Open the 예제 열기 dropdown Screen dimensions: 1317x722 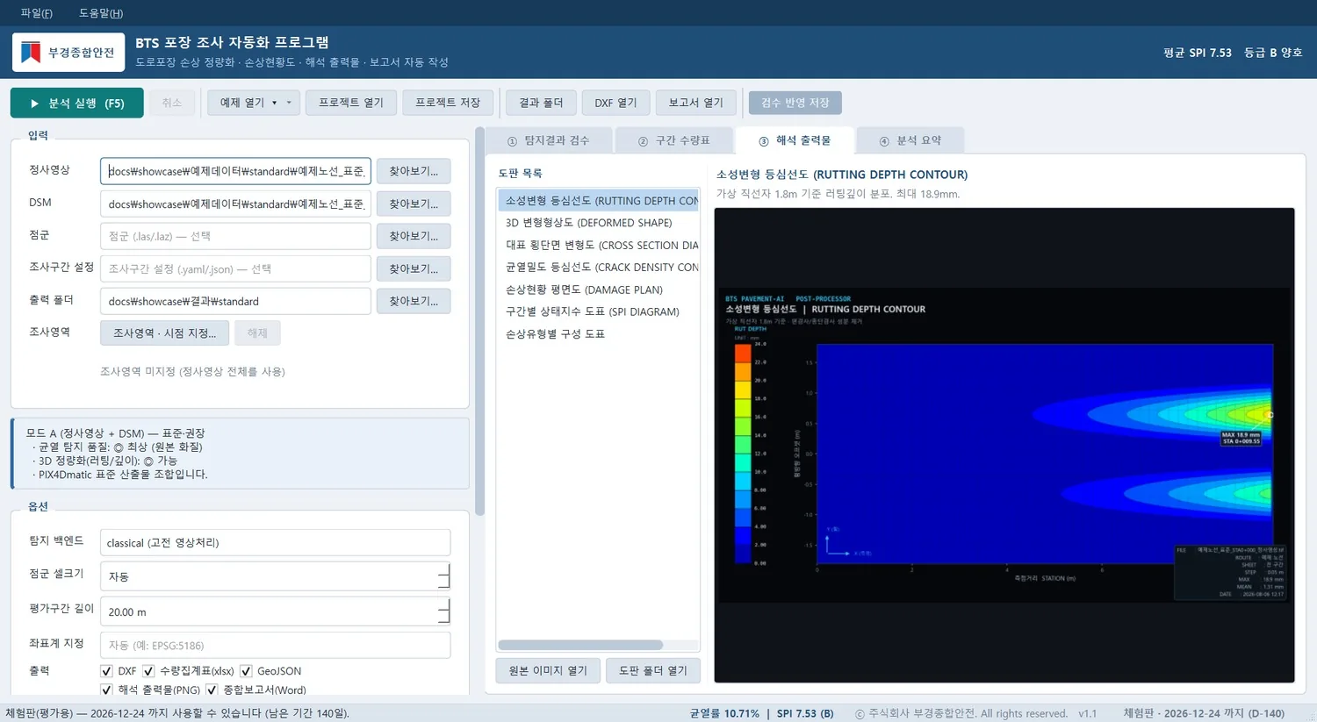pos(254,103)
